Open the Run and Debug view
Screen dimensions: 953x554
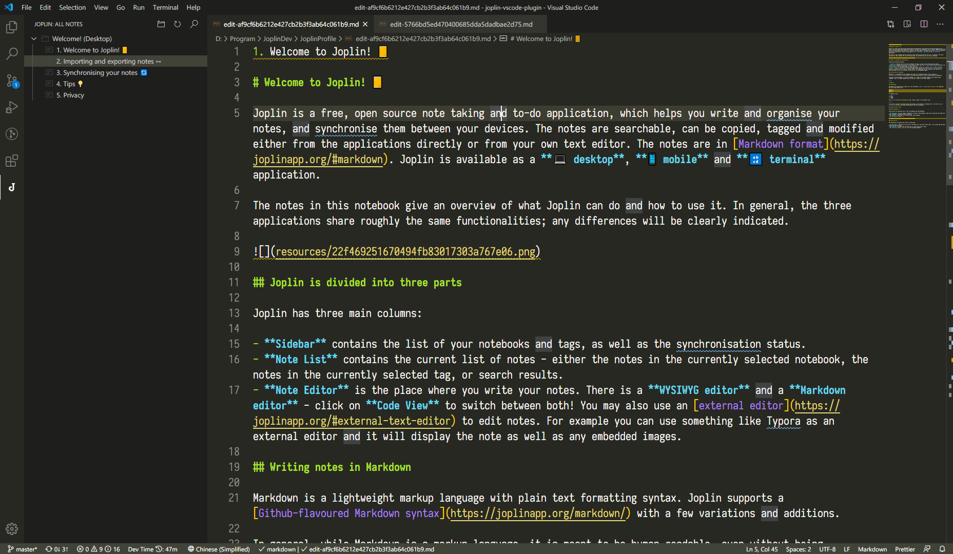pyautogui.click(x=12, y=107)
